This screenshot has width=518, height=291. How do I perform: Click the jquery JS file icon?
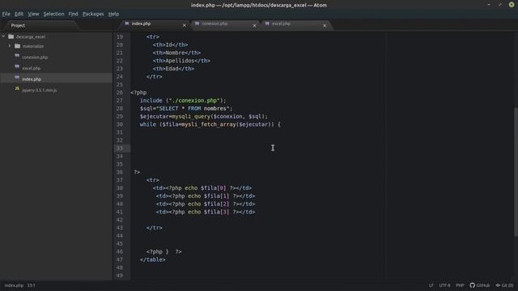click(x=17, y=89)
